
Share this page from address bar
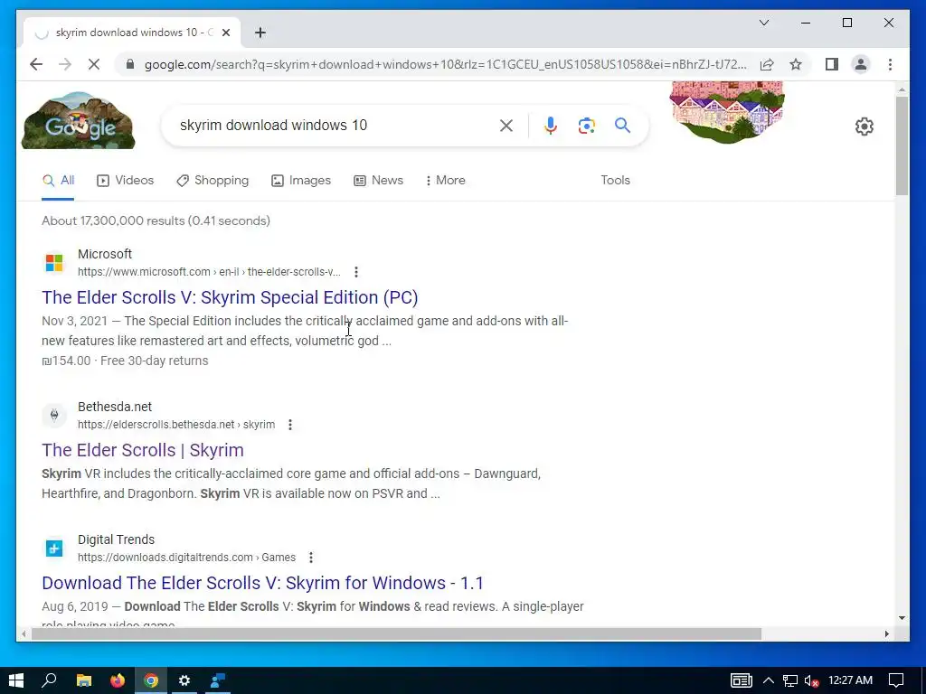coord(767,64)
